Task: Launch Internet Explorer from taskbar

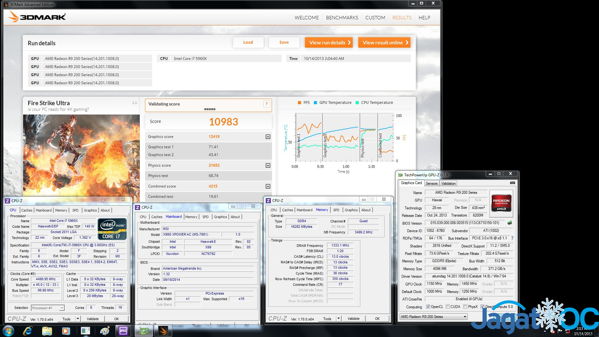Action: 28,331
